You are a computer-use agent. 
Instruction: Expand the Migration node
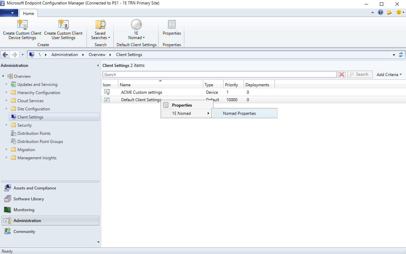point(6,149)
